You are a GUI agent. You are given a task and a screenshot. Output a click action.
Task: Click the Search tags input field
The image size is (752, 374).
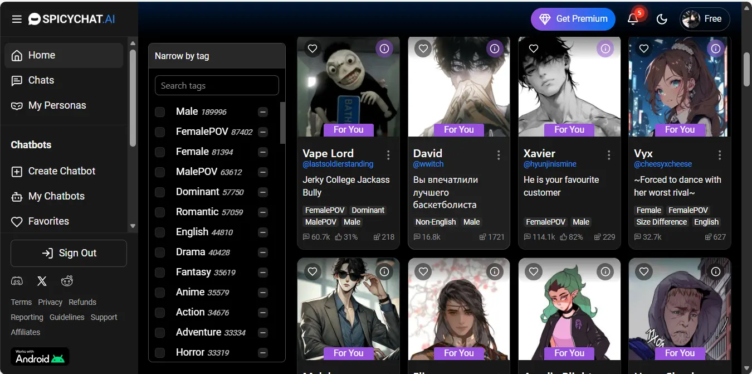(x=217, y=85)
